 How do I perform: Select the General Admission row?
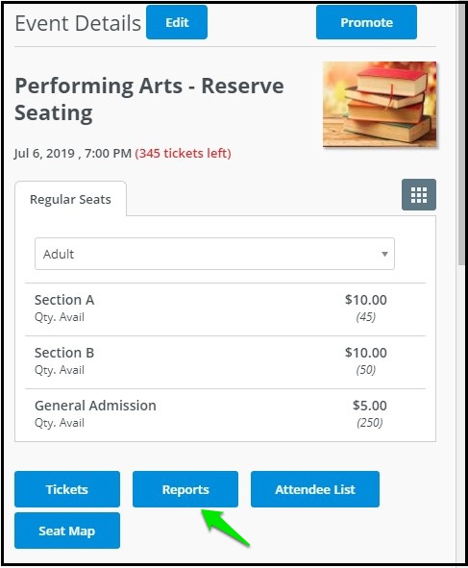225,415
